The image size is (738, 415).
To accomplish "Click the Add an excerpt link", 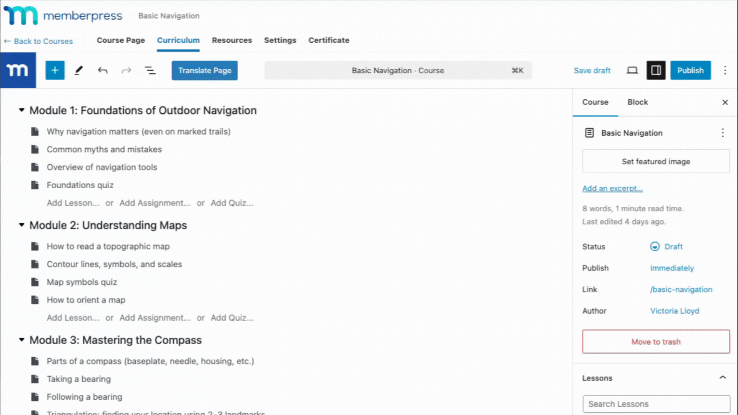I will (x=612, y=188).
